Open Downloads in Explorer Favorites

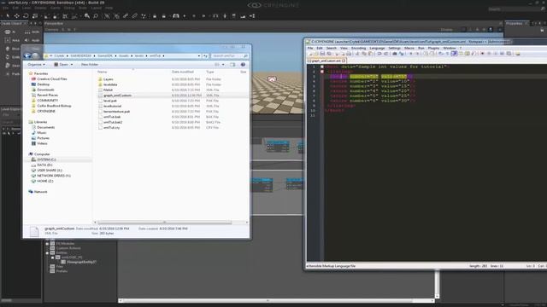click(45, 90)
